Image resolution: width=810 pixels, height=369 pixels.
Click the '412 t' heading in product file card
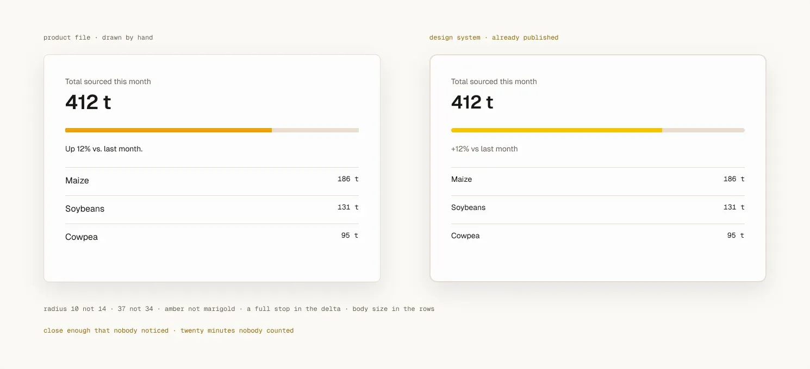(88, 102)
